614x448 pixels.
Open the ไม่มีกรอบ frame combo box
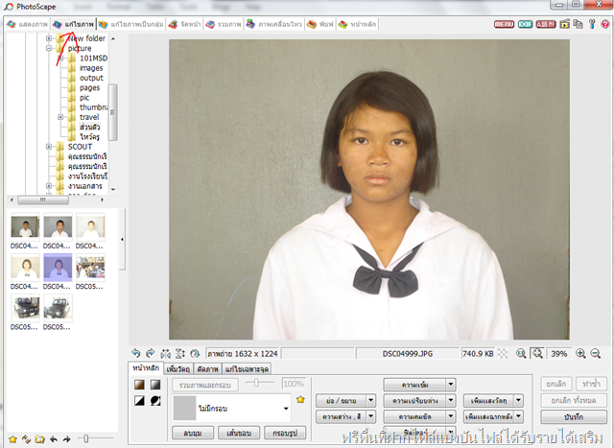pos(231,408)
